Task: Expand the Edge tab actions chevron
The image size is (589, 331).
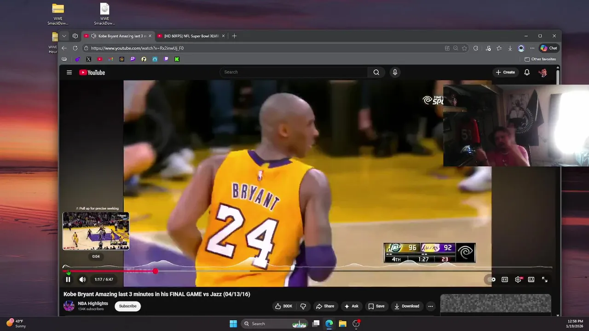Action: 64,36
